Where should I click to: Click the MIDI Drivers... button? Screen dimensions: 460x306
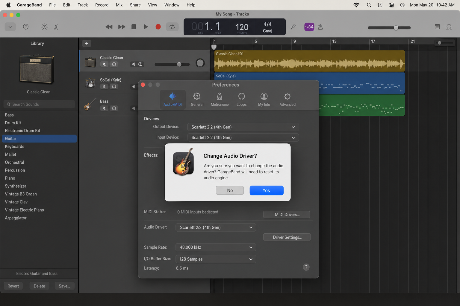click(287, 215)
